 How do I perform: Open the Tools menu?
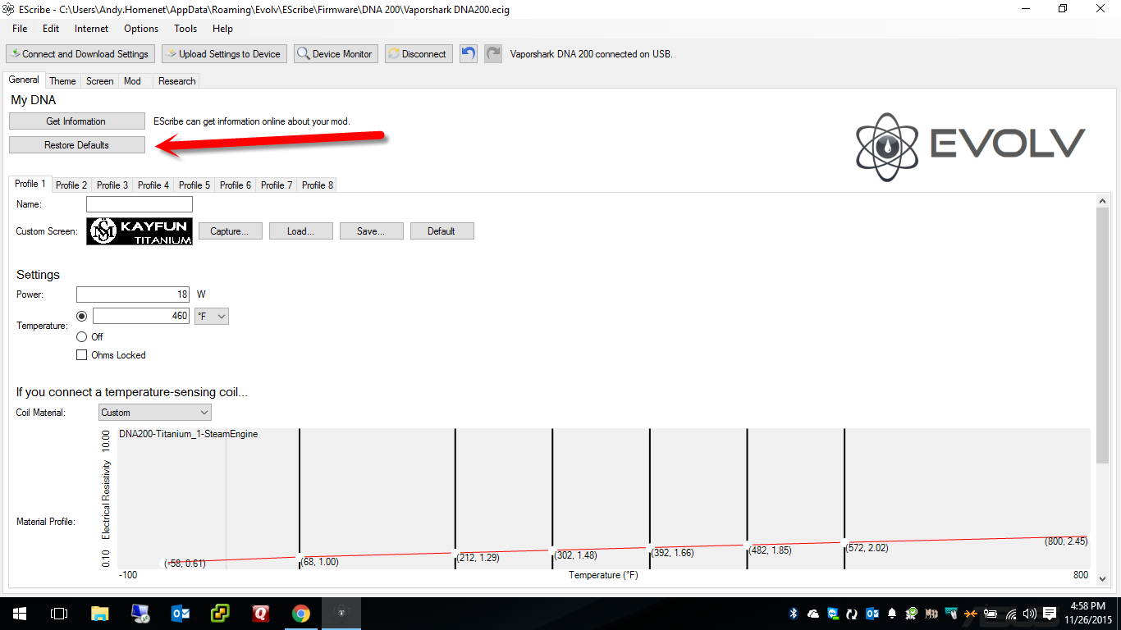[x=185, y=29]
